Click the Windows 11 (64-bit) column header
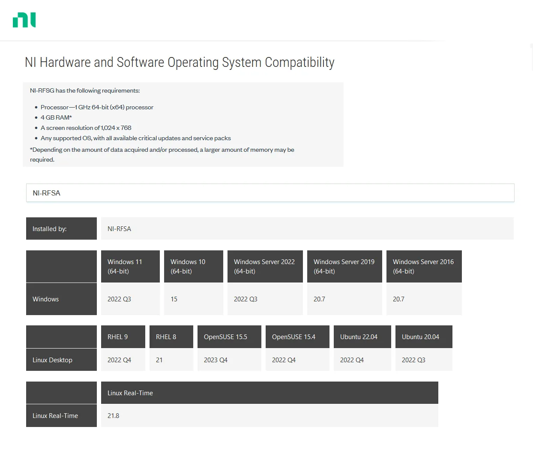 [130, 266]
